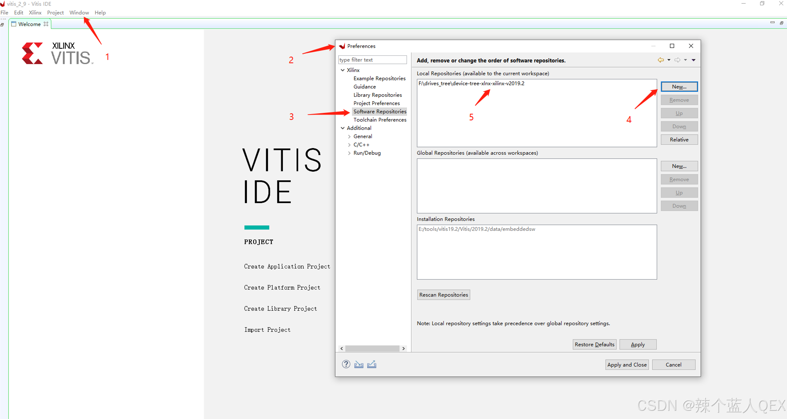Close the Welcome tab with X icon
The image size is (787, 419).
46,24
